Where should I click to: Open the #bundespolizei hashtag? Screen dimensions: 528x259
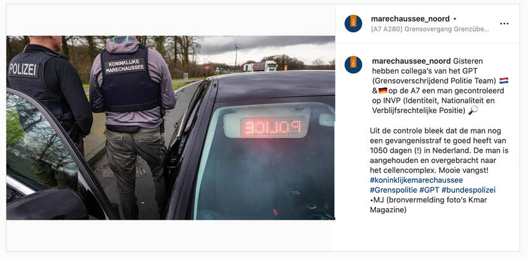[468, 190]
